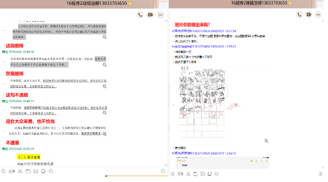Expand more tools in left chat input toolbar

click(51, 172)
